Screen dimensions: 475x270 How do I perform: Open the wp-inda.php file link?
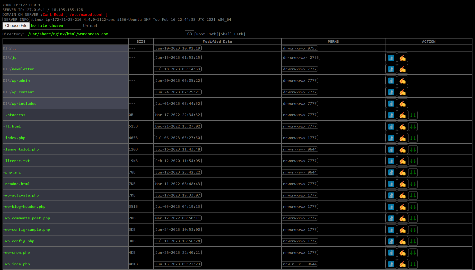(18, 264)
